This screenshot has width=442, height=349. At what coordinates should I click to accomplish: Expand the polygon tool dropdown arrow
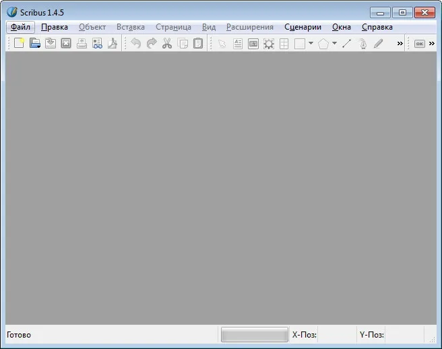(x=334, y=43)
